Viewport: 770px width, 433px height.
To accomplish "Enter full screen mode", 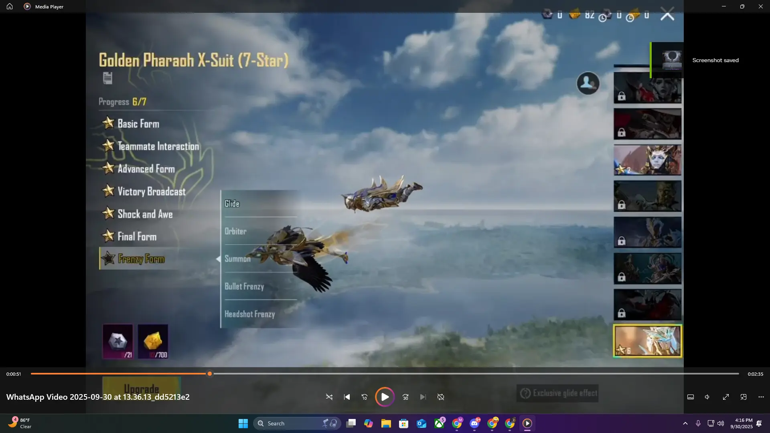I will click(x=726, y=397).
